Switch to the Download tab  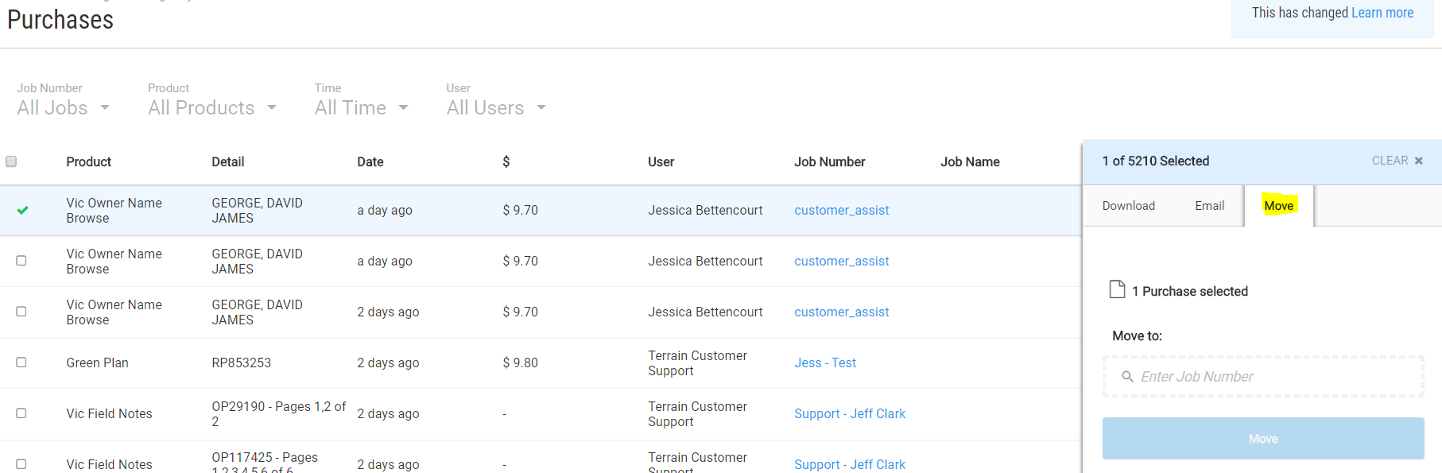coord(1128,206)
